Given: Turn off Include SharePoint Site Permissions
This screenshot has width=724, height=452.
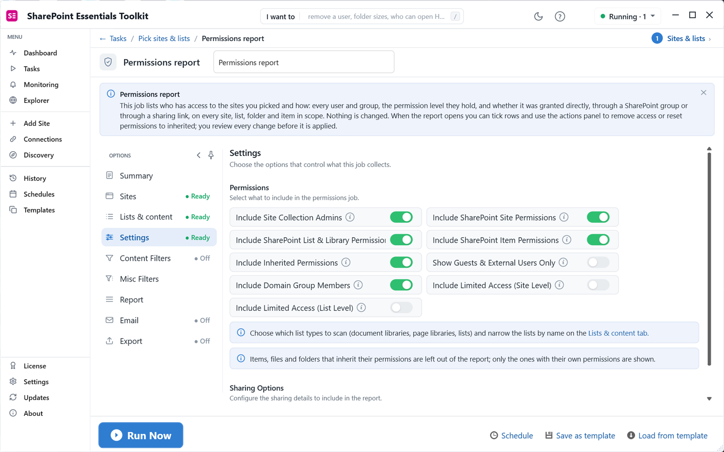Looking at the screenshot, I should 598,217.
